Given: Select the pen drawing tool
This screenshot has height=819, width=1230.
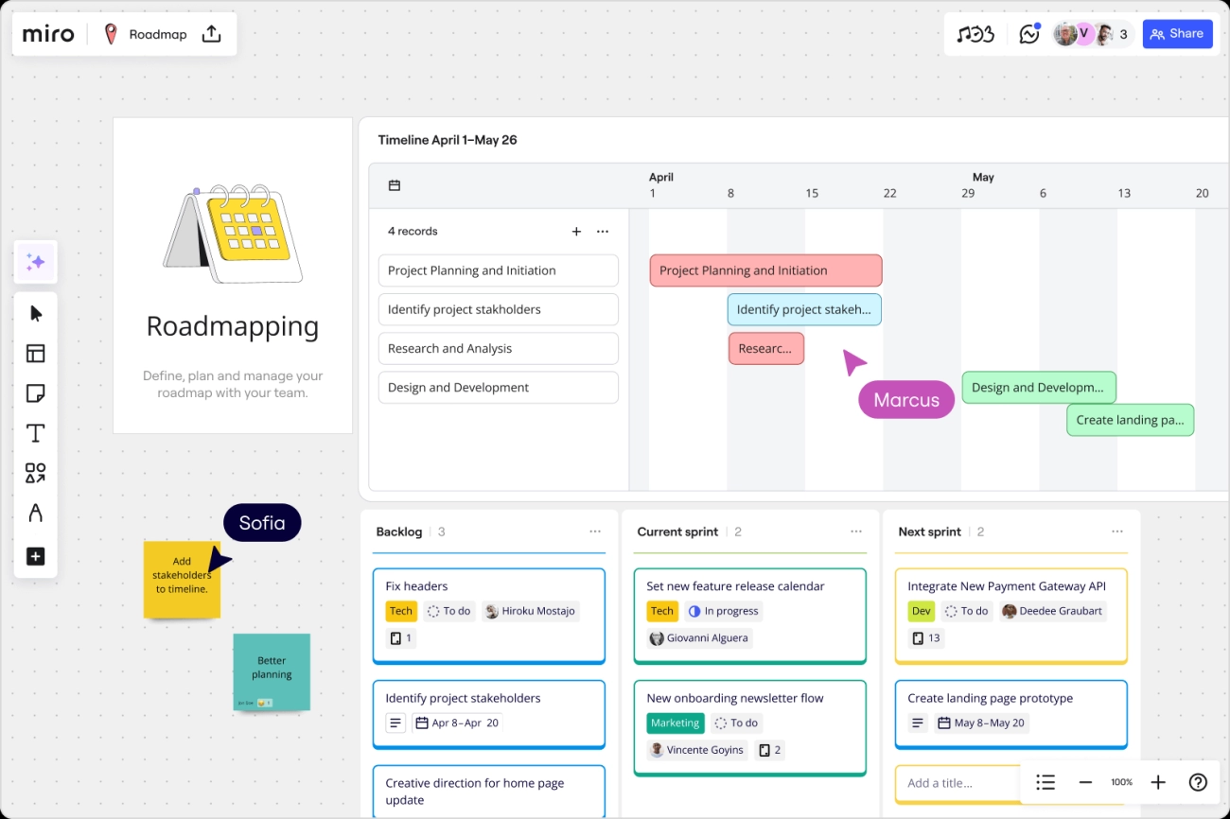Looking at the screenshot, I should click(36, 514).
